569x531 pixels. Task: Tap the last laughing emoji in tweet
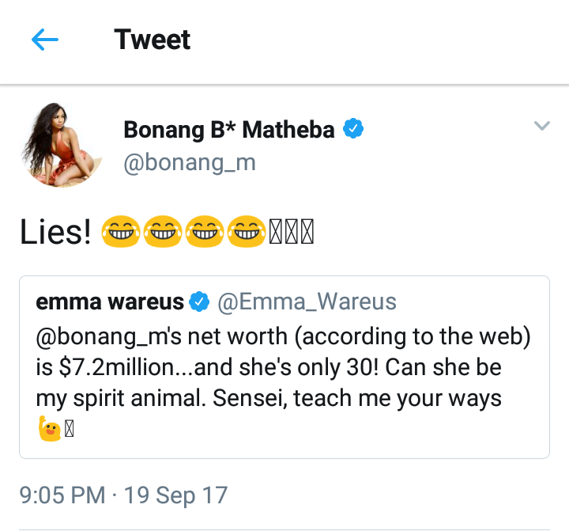tap(245, 232)
